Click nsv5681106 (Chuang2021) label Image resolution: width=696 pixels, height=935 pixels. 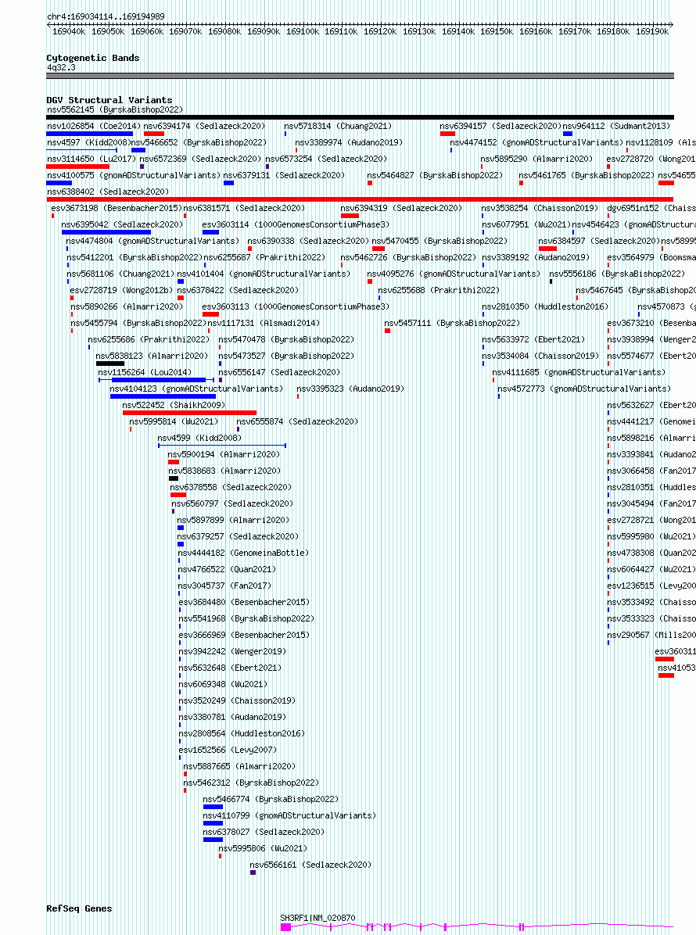pos(120,274)
